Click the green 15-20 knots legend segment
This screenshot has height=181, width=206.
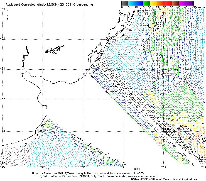pyautogui.click(x=146, y=3)
